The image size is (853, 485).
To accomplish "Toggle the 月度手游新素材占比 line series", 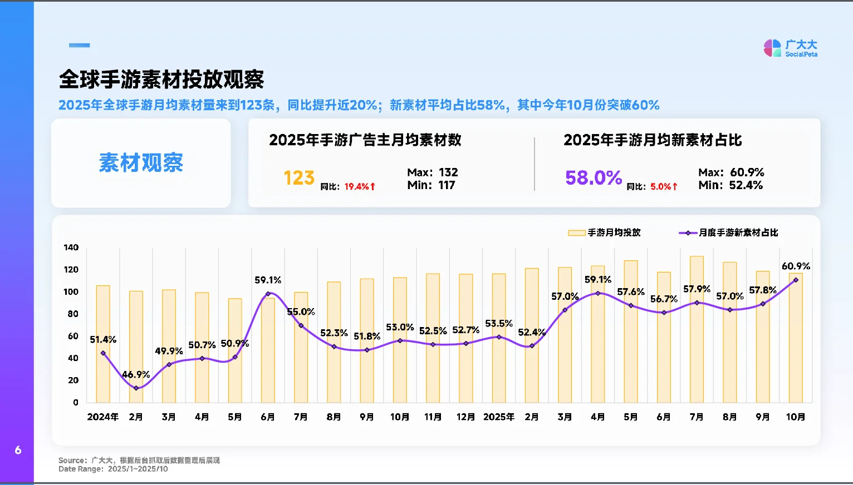I will pyautogui.click(x=735, y=232).
